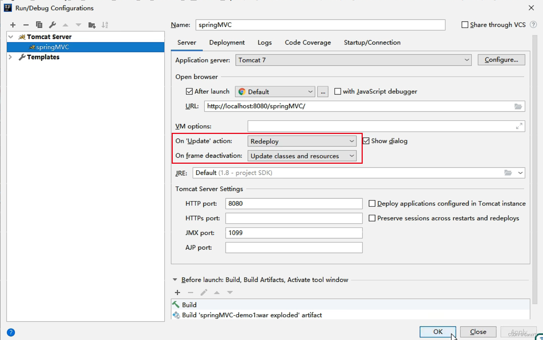Viewport: 543px width, 340px height.
Task: Confirm with the OK button
Action: (x=438, y=332)
